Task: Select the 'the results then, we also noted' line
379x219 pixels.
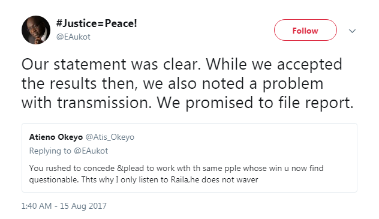Action: point(172,84)
